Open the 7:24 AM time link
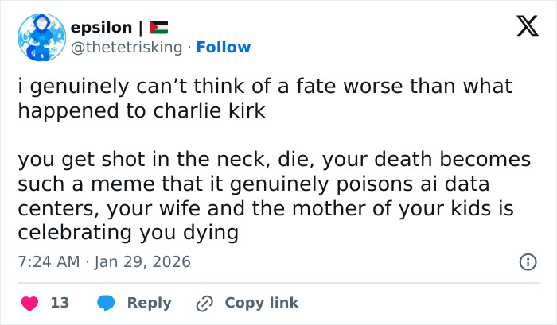557x325 pixels. coord(48,261)
